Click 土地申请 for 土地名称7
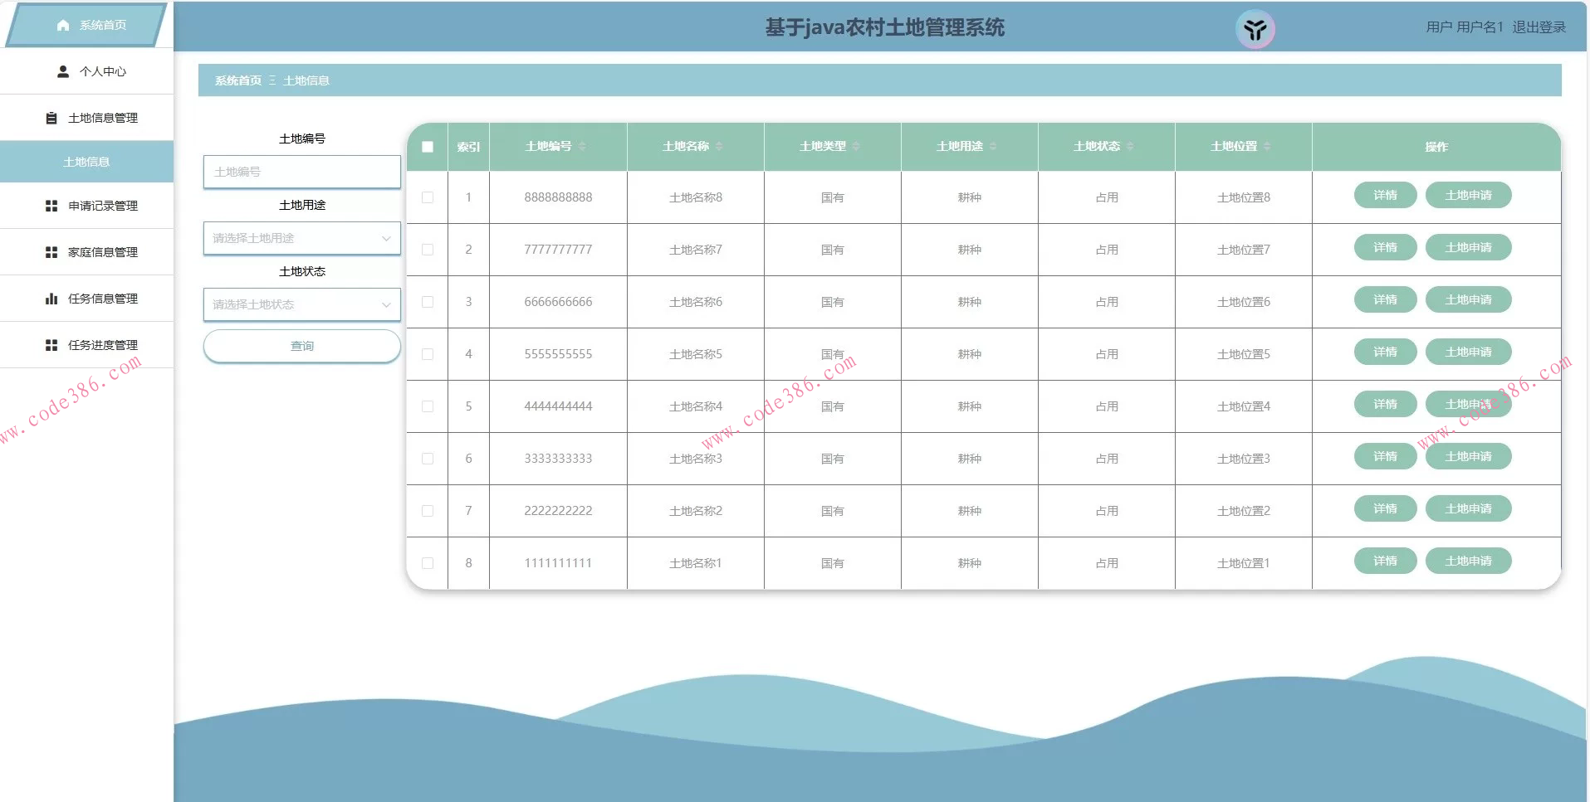This screenshot has height=802, width=1590. click(x=1468, y=248)
